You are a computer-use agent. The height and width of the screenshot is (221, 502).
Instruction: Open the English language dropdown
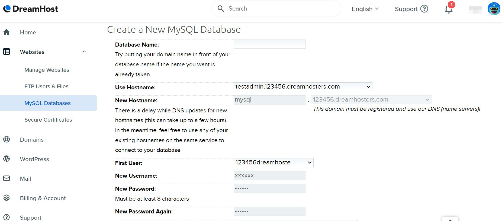(x=365, y=9)
